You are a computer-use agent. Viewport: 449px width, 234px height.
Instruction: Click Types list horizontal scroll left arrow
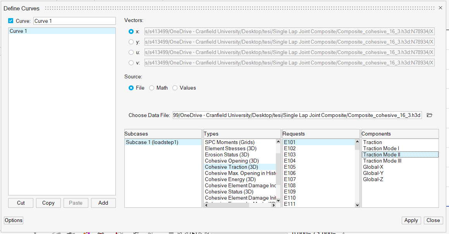click(x=206, y=205)
